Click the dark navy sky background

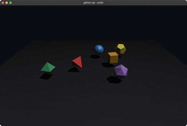pyautogui.click(x=93, y=23)
